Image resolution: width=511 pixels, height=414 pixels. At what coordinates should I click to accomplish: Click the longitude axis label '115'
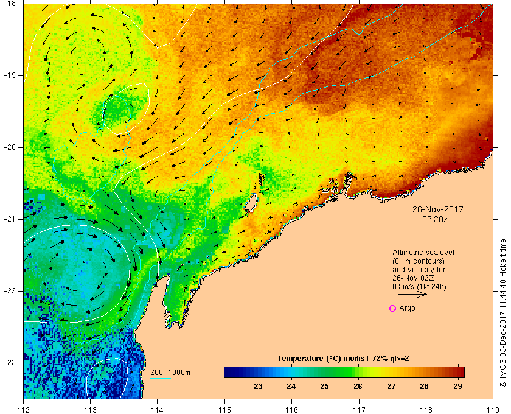224,410
